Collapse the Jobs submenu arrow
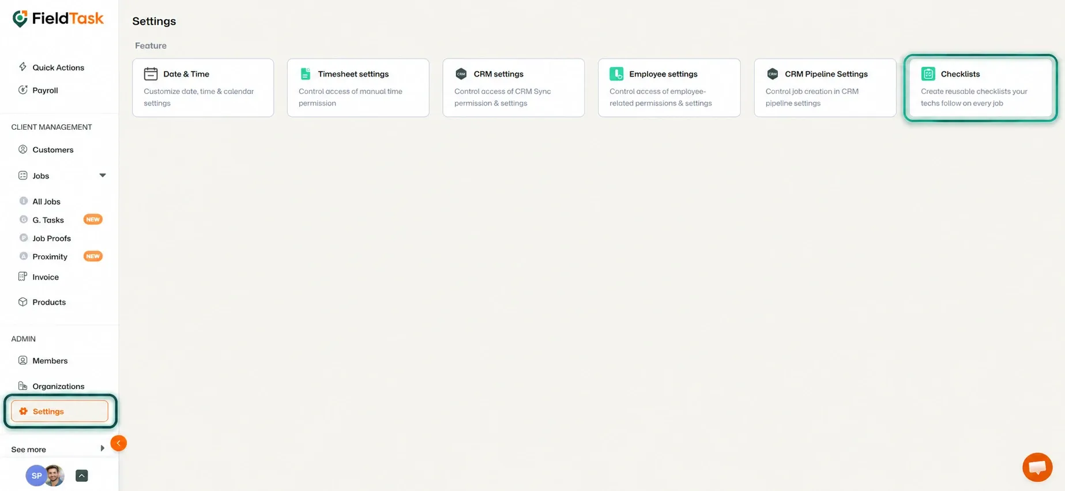 tap(103, 175)
